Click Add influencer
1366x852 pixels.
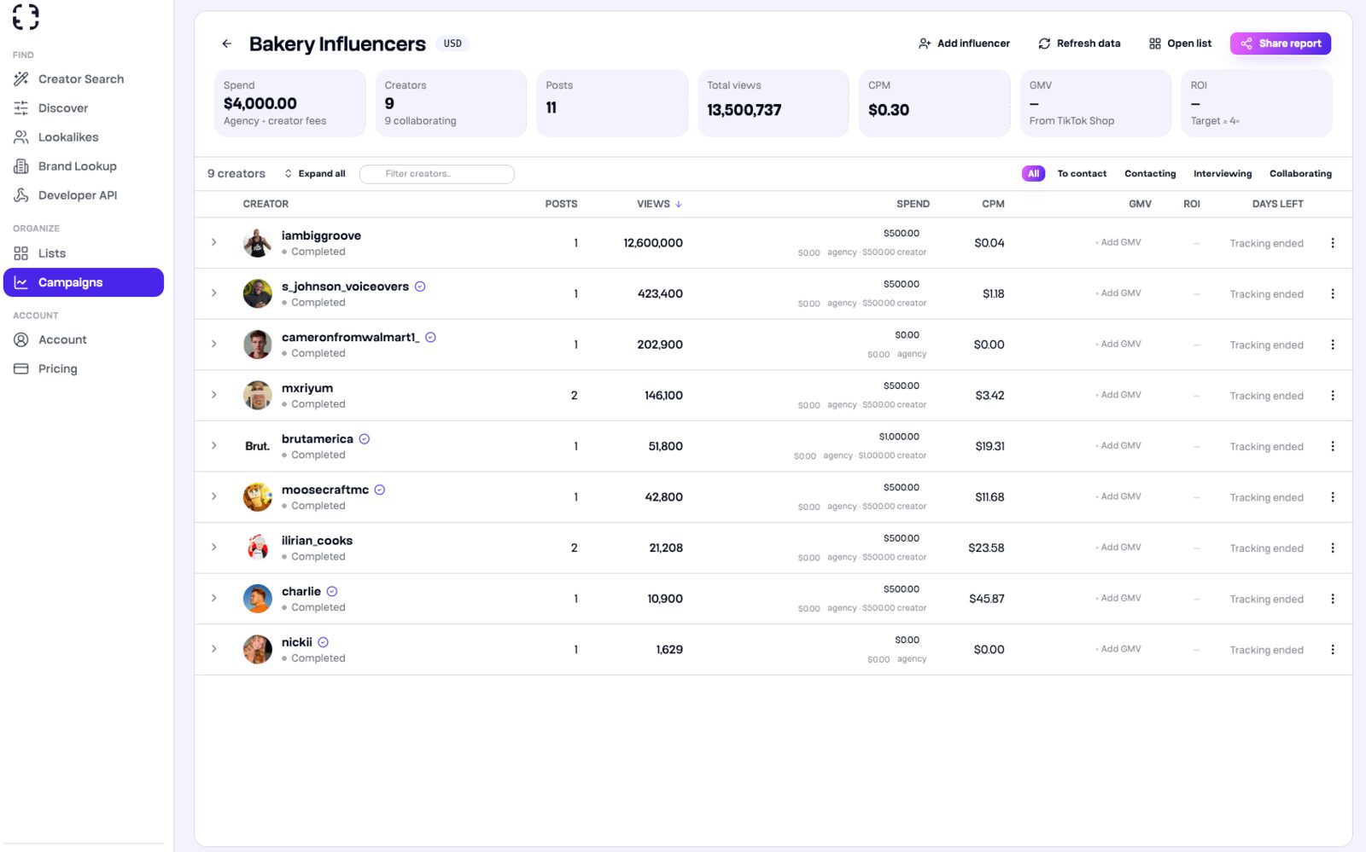[x=964, y=43]
